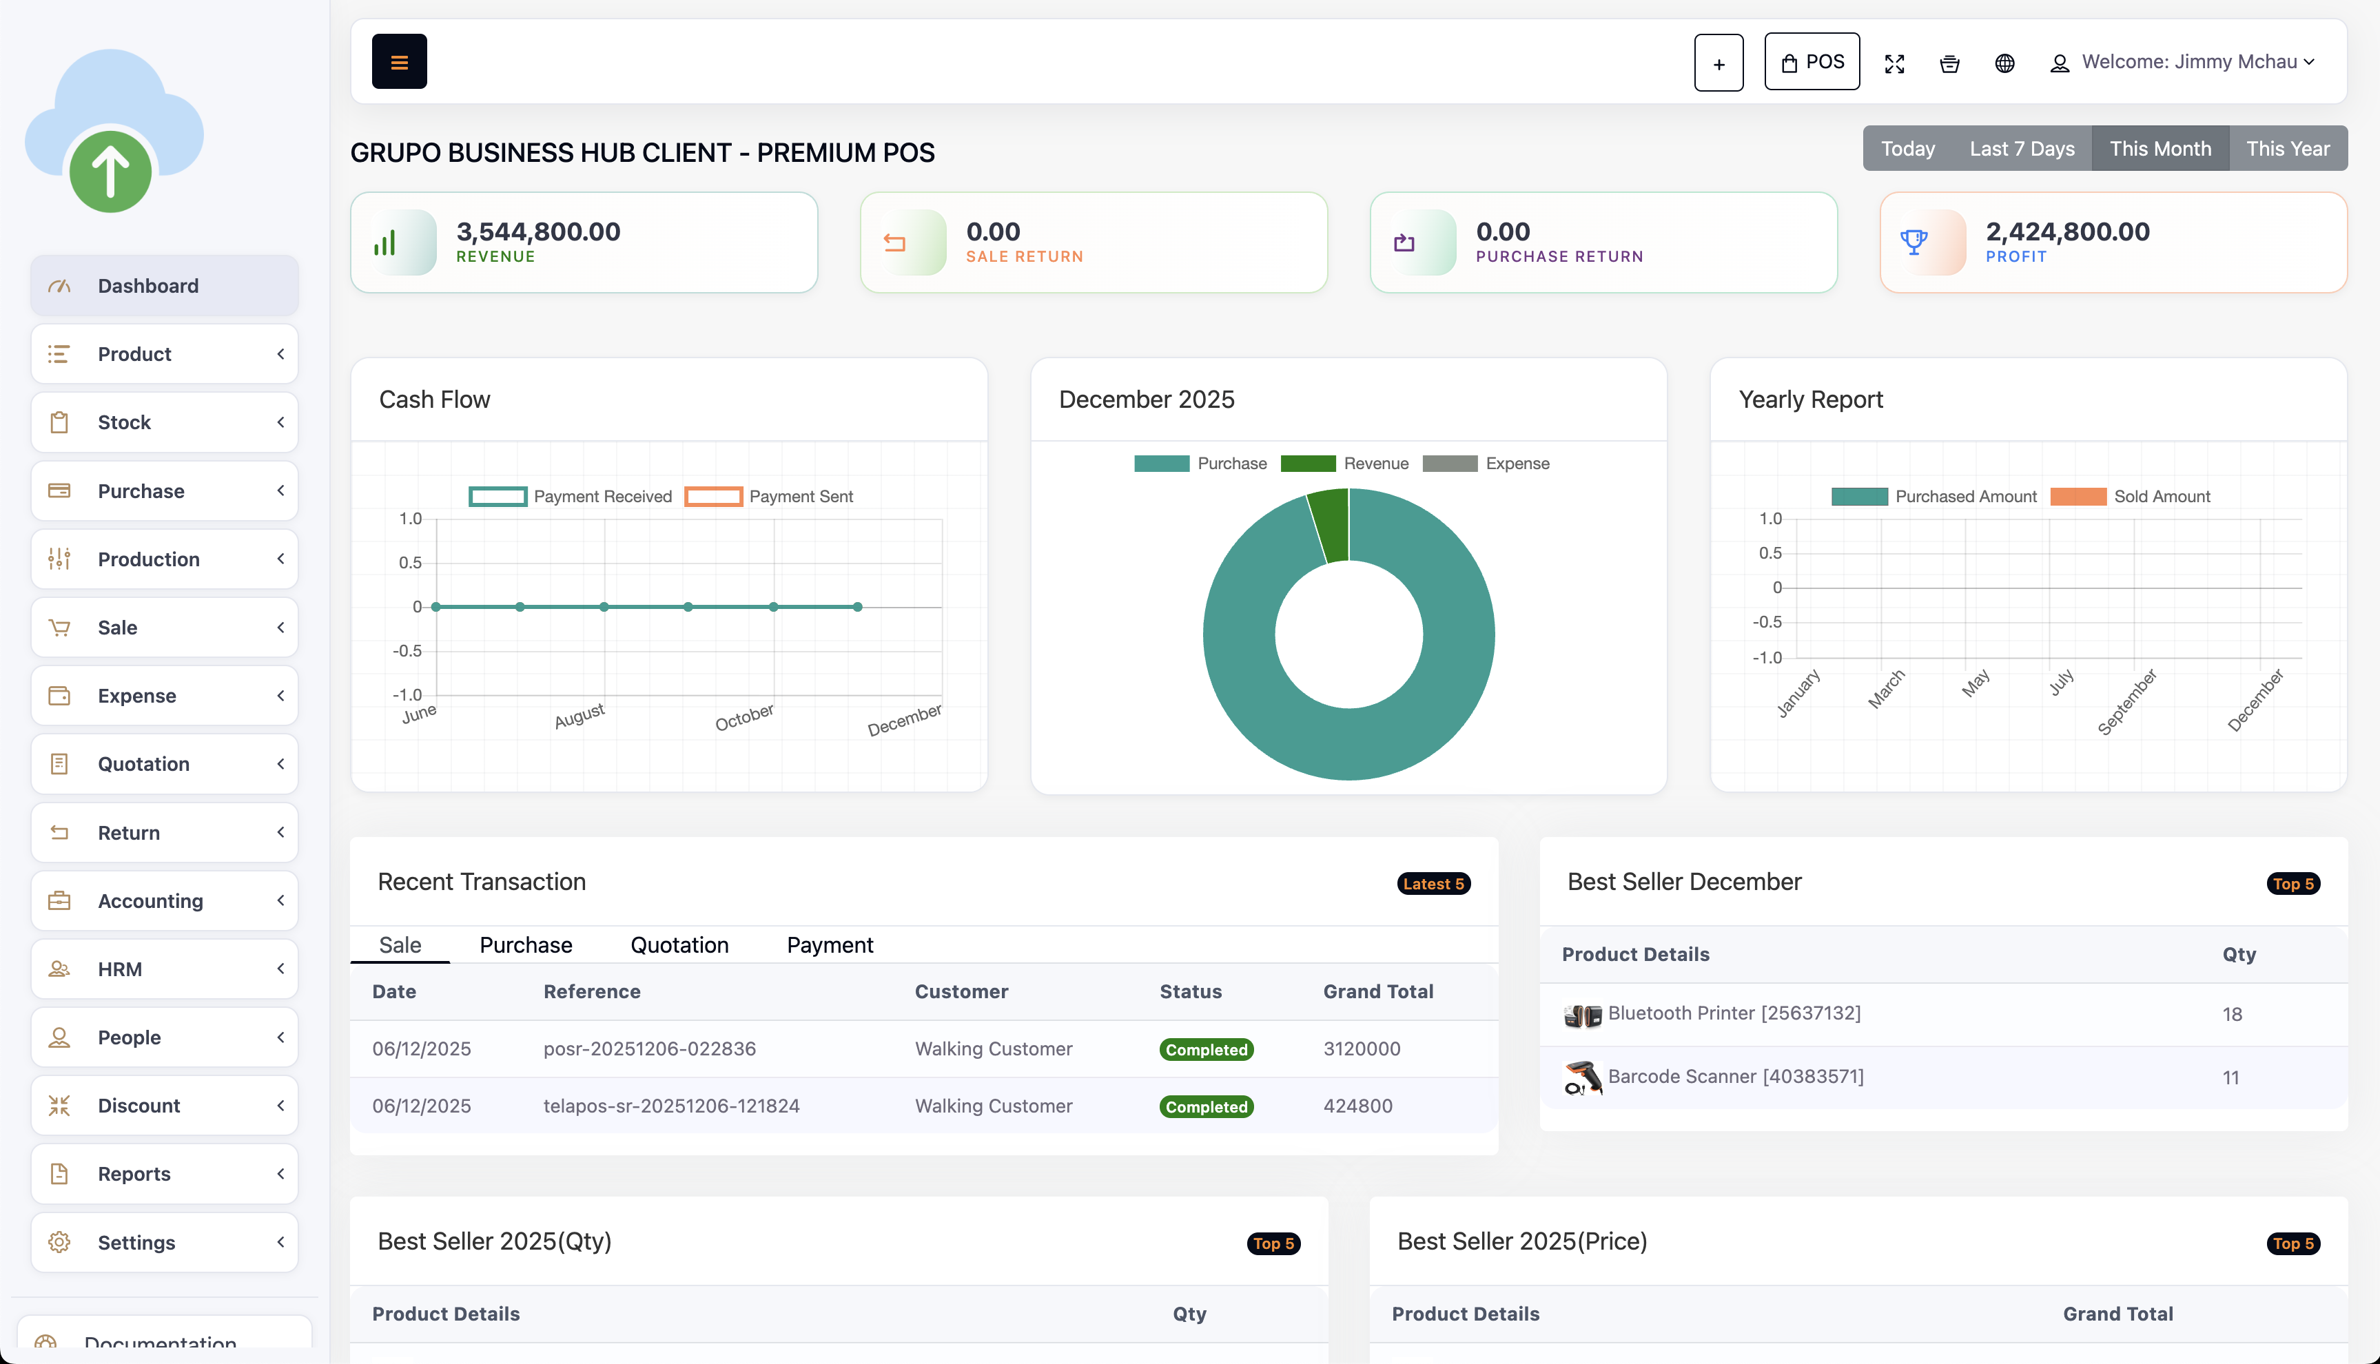Toggle Payment Received legend in Cash Flow
Viewport: 2380px width, 1364px height.
pyautogui.click(x=571, y=497)
